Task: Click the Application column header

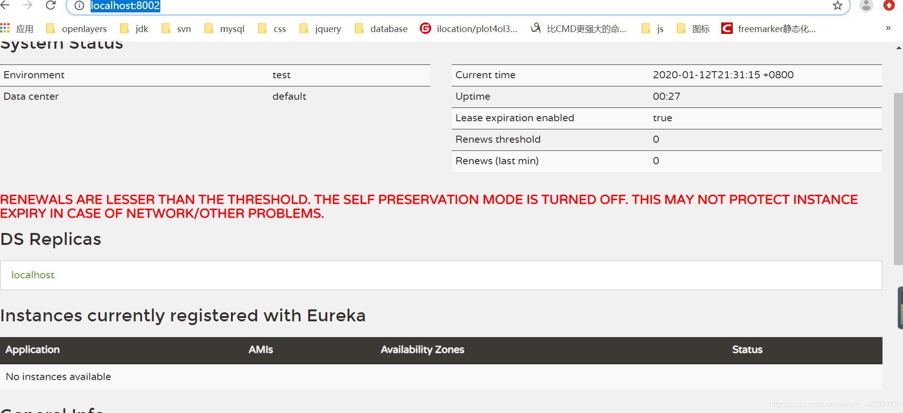Action: pyautogui.click(x=32, y=349)
